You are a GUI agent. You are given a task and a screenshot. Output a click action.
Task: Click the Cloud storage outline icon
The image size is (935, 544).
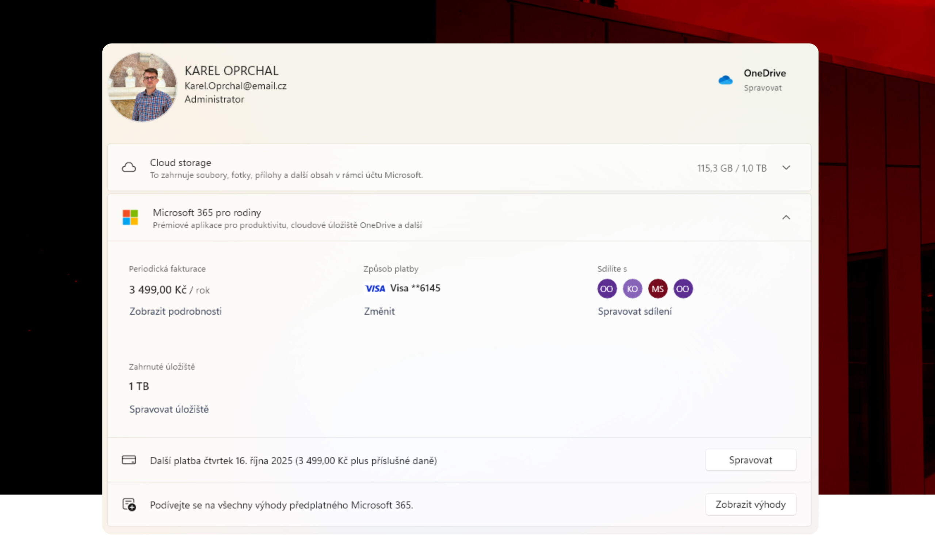[129, 167]
